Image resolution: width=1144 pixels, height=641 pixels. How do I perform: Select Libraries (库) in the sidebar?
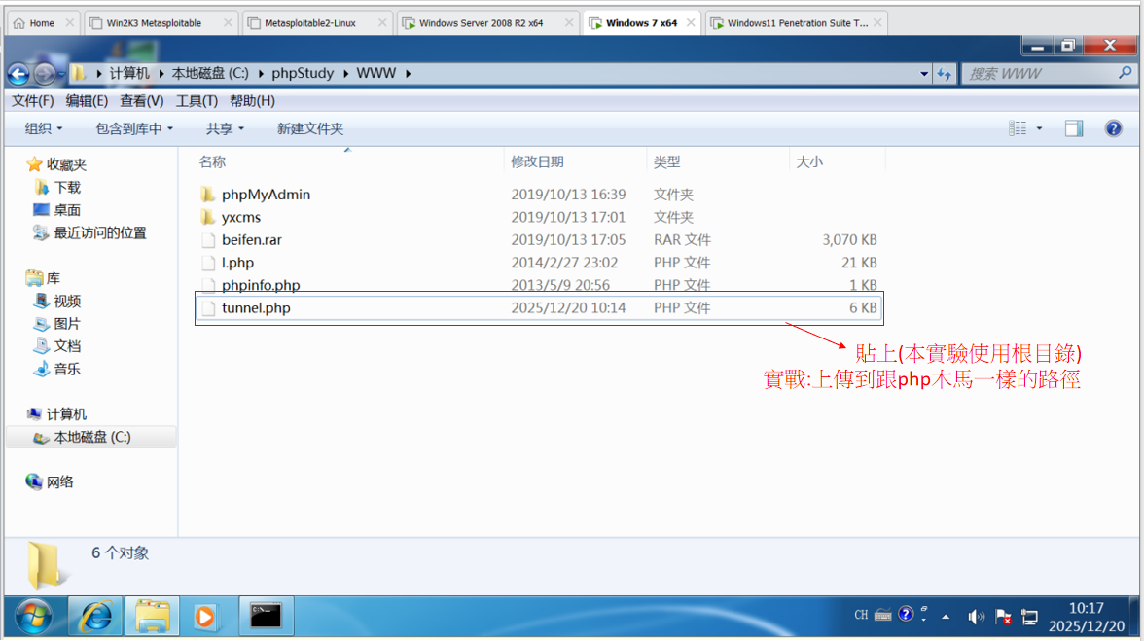coord(43,278)
